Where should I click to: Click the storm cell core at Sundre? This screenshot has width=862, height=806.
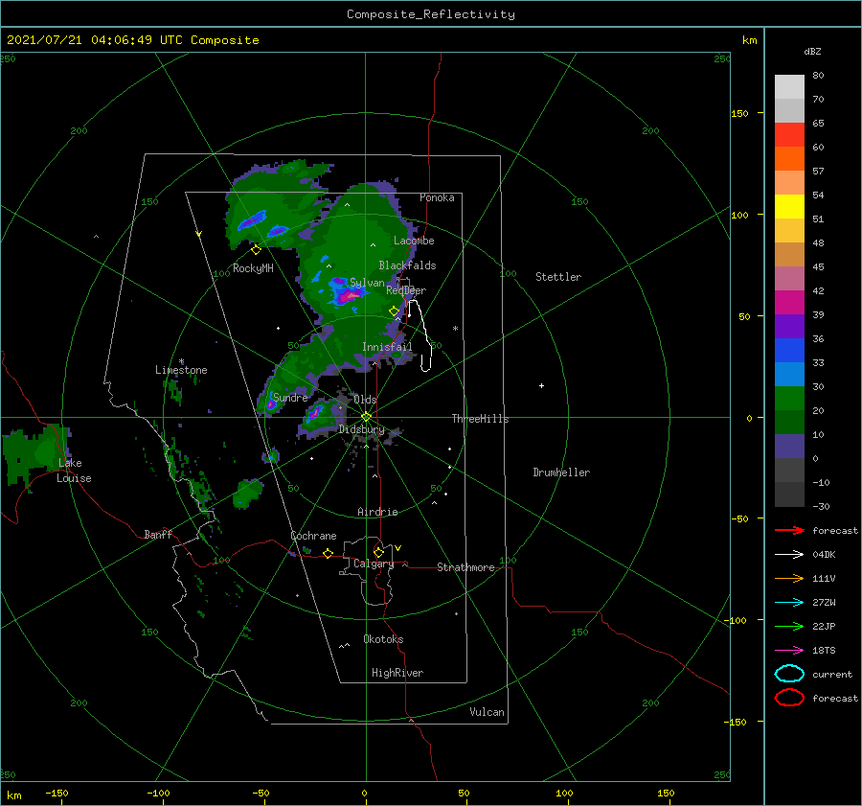click(x=271, y=405)
